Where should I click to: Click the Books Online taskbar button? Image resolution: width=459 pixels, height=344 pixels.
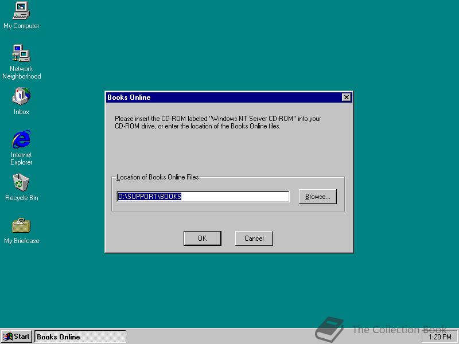click(x=80, y=337)
